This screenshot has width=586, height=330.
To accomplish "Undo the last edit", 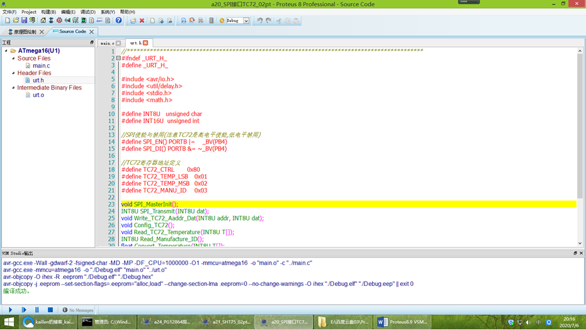I will 260,21.
